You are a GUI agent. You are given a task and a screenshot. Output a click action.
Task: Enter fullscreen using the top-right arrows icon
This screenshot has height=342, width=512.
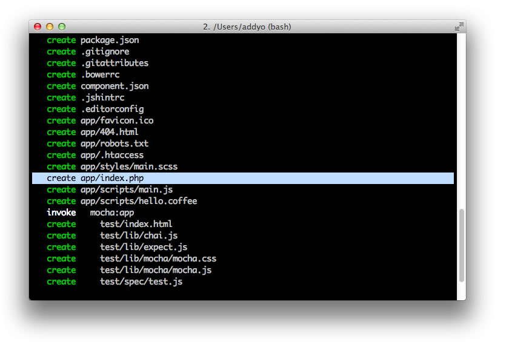coord(459,27)
